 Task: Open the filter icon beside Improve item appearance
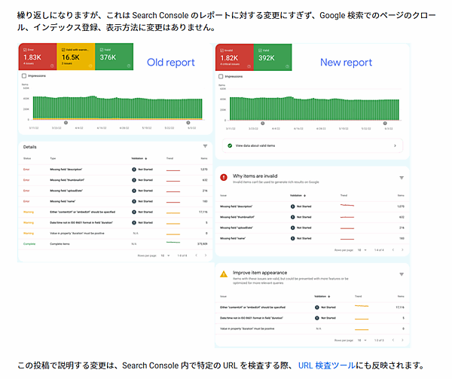pos(402,274)
